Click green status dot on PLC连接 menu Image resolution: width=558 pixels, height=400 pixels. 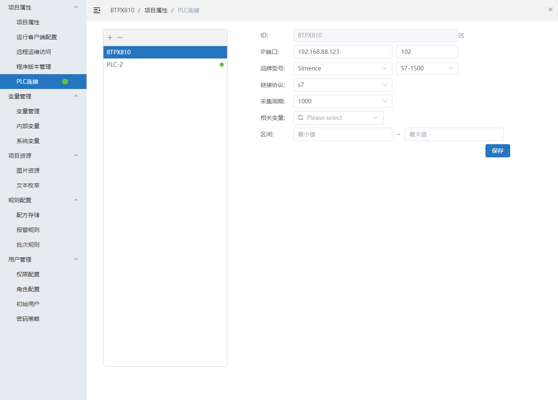65,82
